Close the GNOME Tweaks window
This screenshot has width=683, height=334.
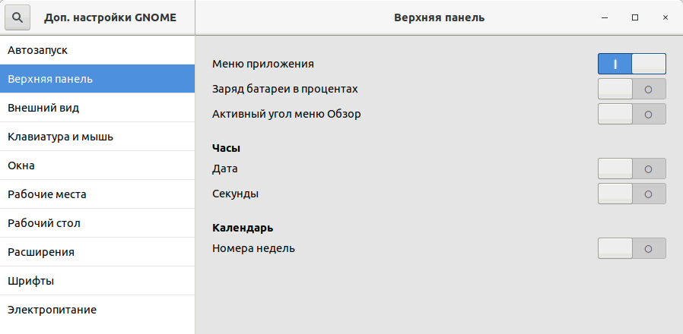pos(666,17)
